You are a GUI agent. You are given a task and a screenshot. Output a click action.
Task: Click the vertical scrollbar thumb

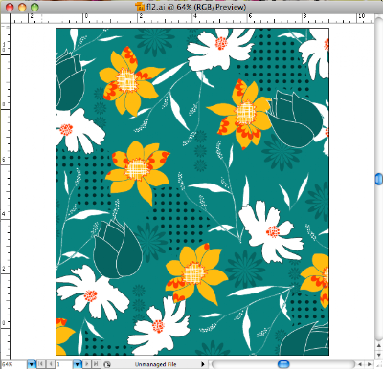379,179
